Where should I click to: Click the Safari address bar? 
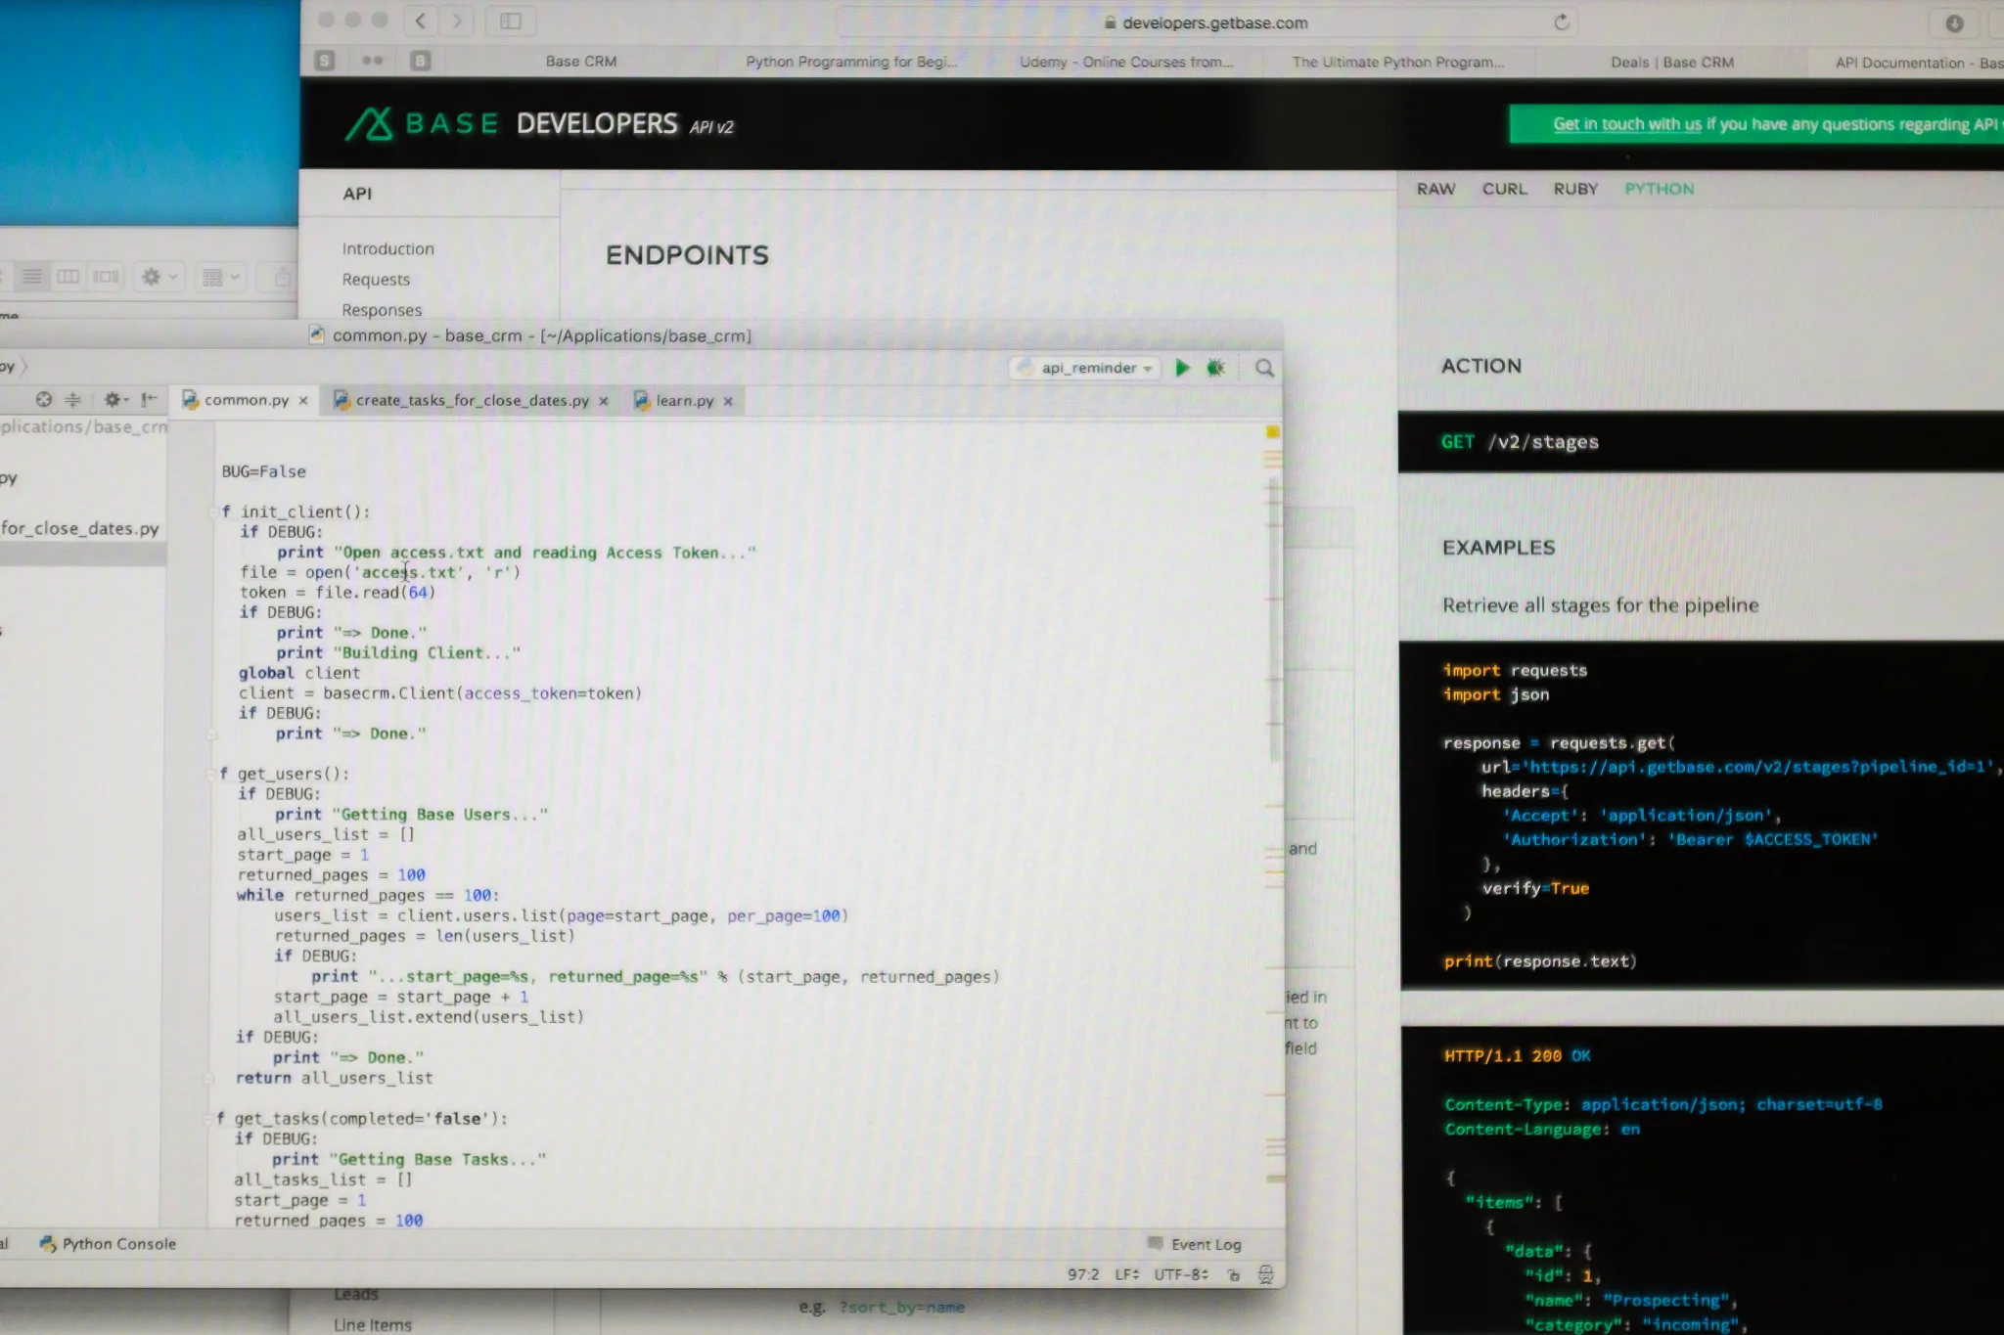click(1213, 22)
